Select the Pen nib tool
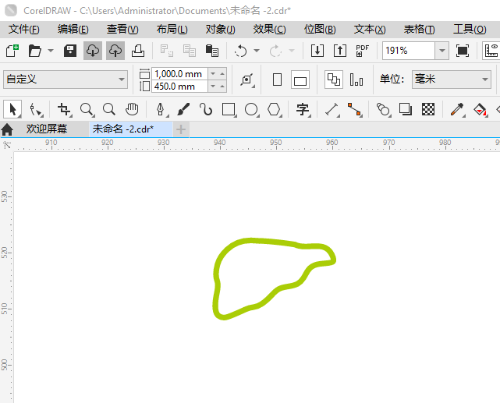 click(161, 109)
